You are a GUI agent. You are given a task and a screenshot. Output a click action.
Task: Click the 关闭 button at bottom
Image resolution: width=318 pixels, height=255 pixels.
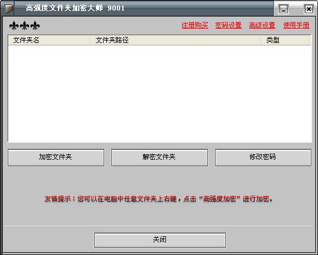(160, 240)
